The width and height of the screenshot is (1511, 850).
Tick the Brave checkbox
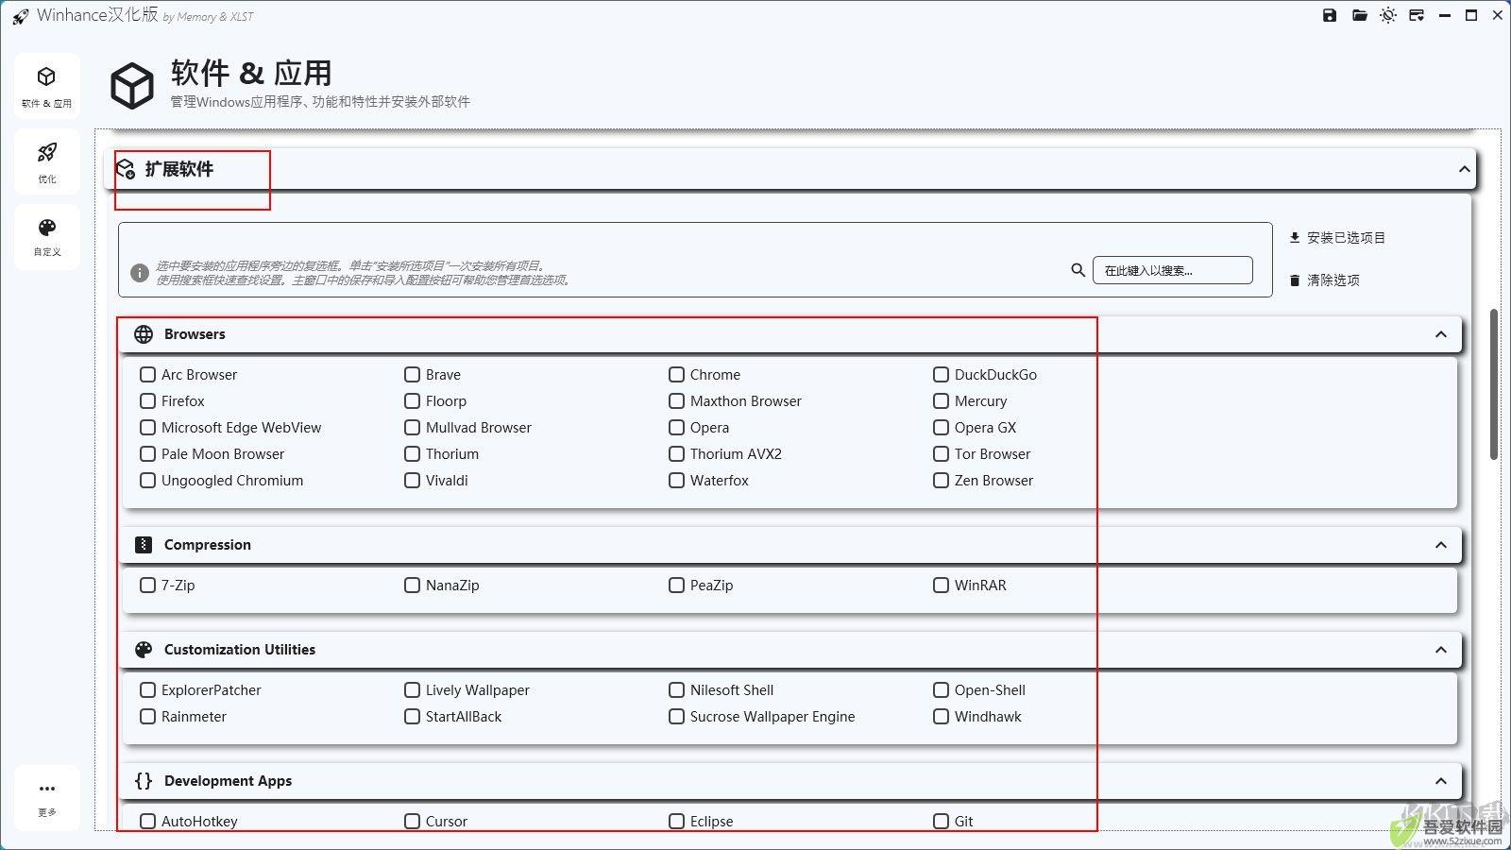point(412,375)
